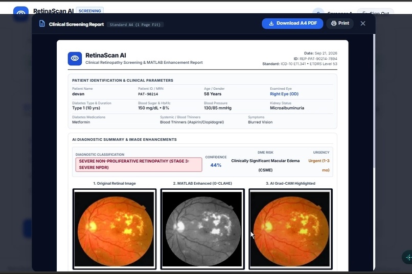Viewport: 412px width, 274px height.
Task: Click the Print button
Action: (x=340, y=23)
